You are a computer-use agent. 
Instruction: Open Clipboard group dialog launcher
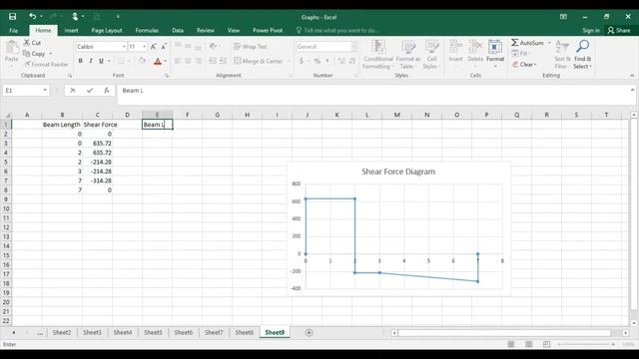tap(70, 76)
